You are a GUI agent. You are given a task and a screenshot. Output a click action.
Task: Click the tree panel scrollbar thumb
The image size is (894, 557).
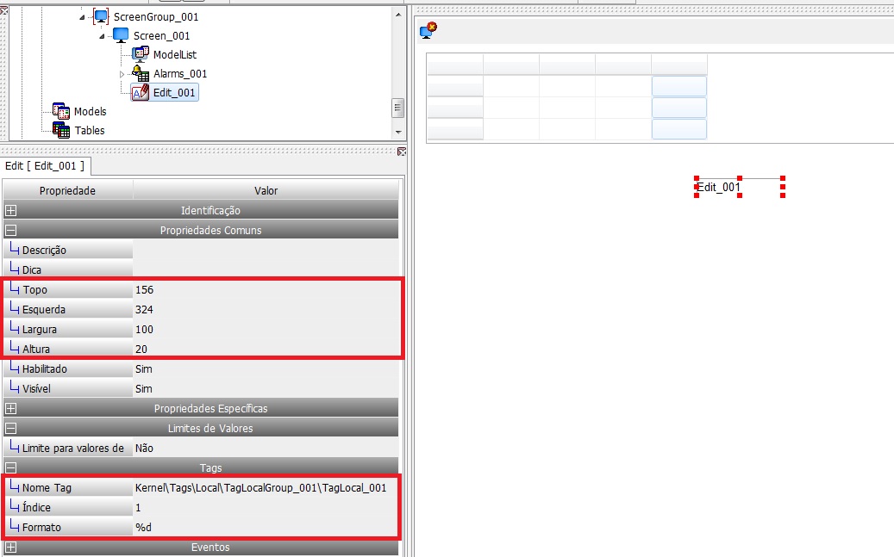[x=398, y=108]
